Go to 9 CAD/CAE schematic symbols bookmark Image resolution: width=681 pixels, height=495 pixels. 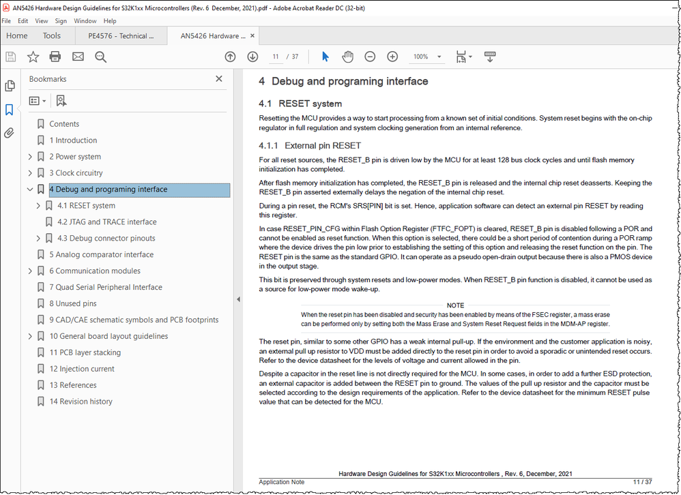click(134, 320)
